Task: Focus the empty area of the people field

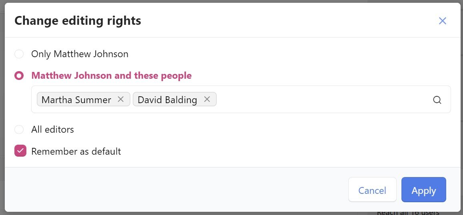Action: point(323,99)
